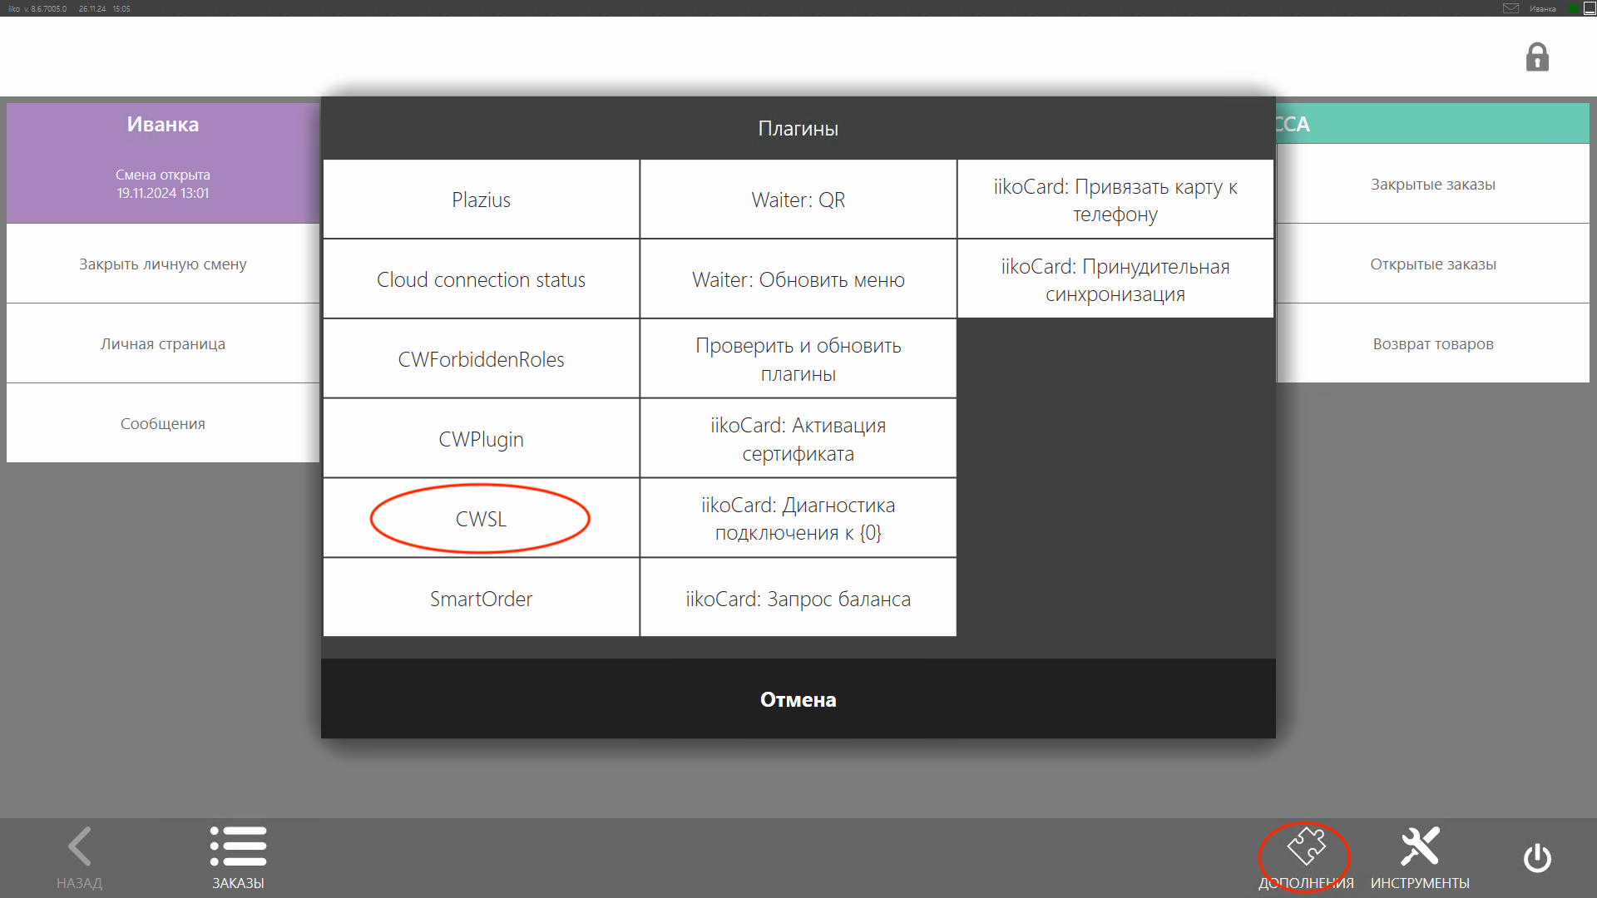Select the CWSL plugin
The height and width of the screenshot is (898, 1597).
[x=481, y=519]
